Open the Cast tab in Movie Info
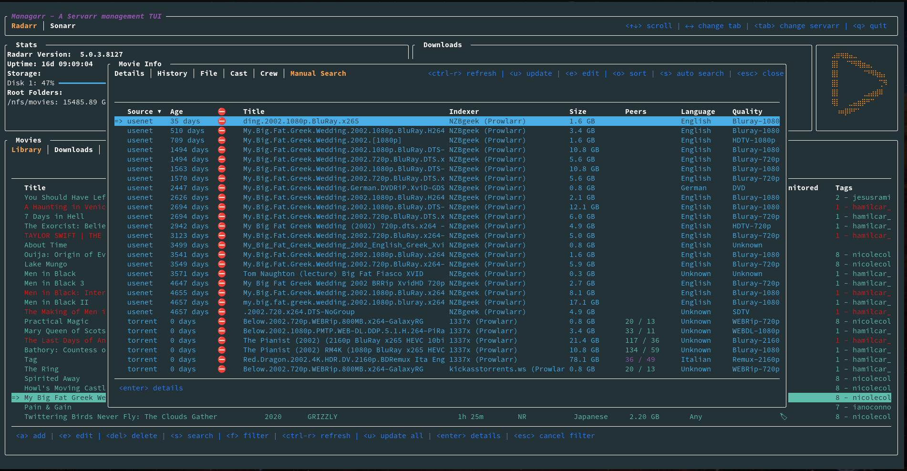This screenshot has height=471, width=907. (x=238, y=73)
